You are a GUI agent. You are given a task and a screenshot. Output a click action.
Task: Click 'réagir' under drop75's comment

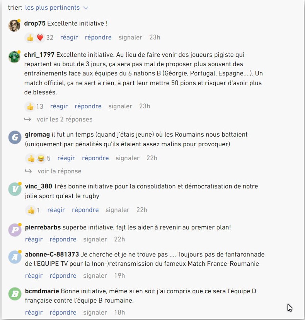click(x=69, y=38)
